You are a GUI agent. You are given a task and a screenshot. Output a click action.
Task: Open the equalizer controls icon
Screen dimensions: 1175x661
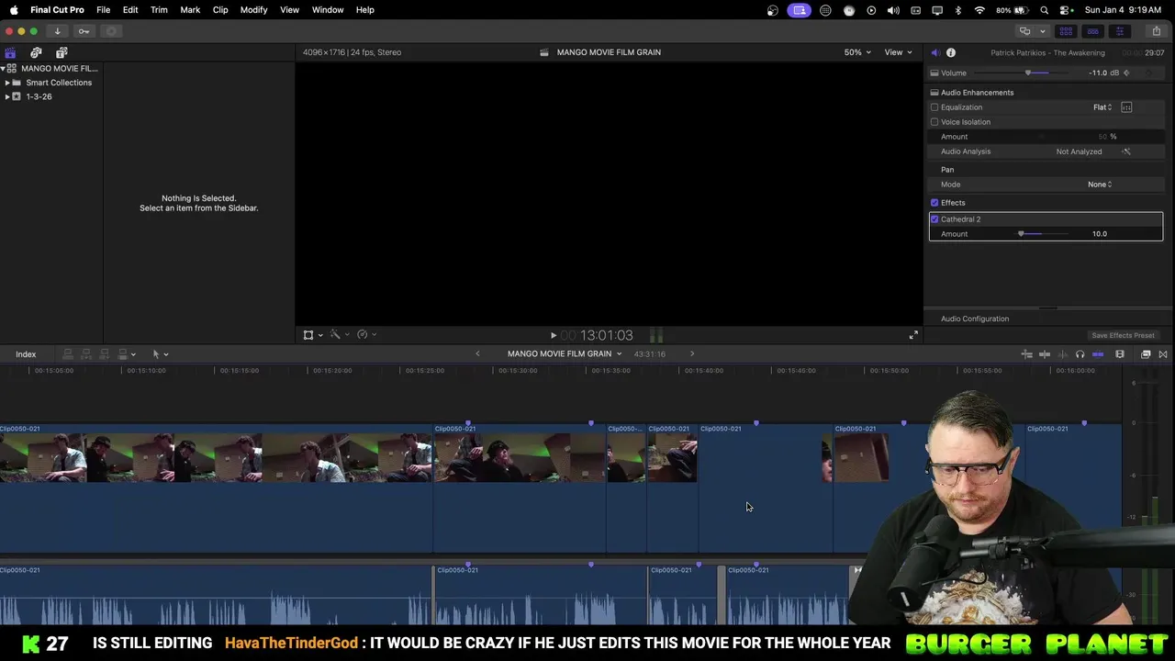1126,107
